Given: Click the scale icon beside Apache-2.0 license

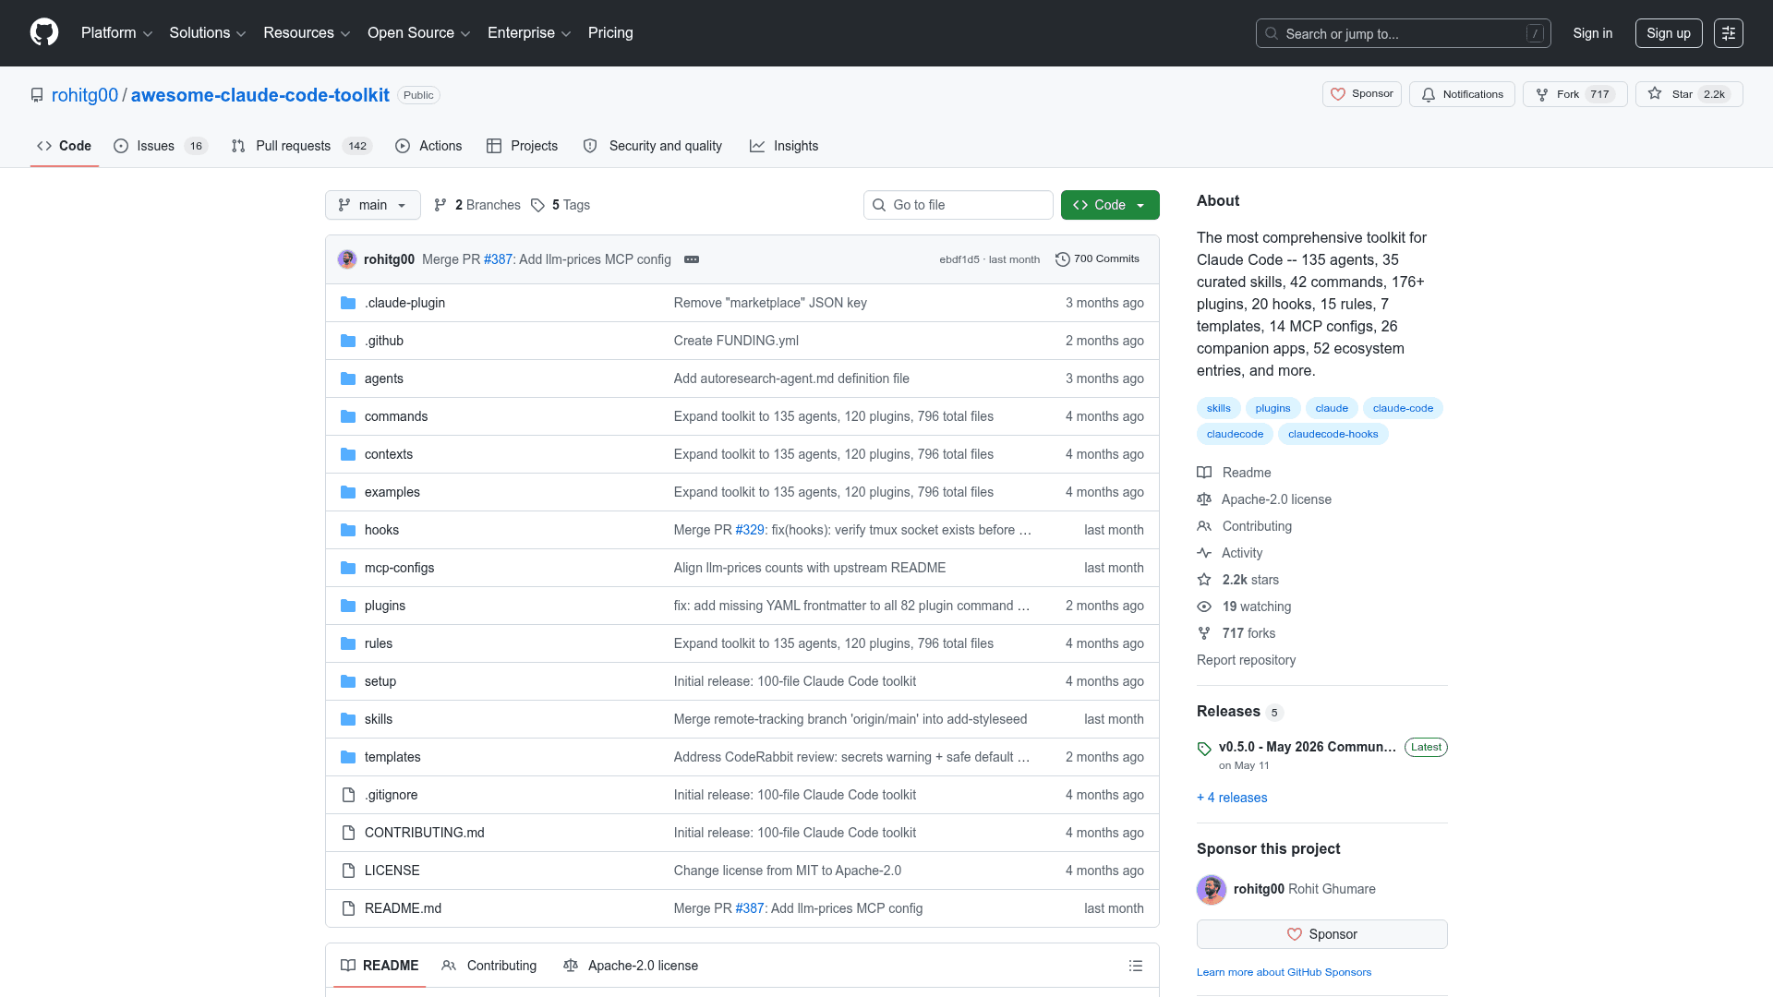Looking at the screenshot, I should point(1204,499).
